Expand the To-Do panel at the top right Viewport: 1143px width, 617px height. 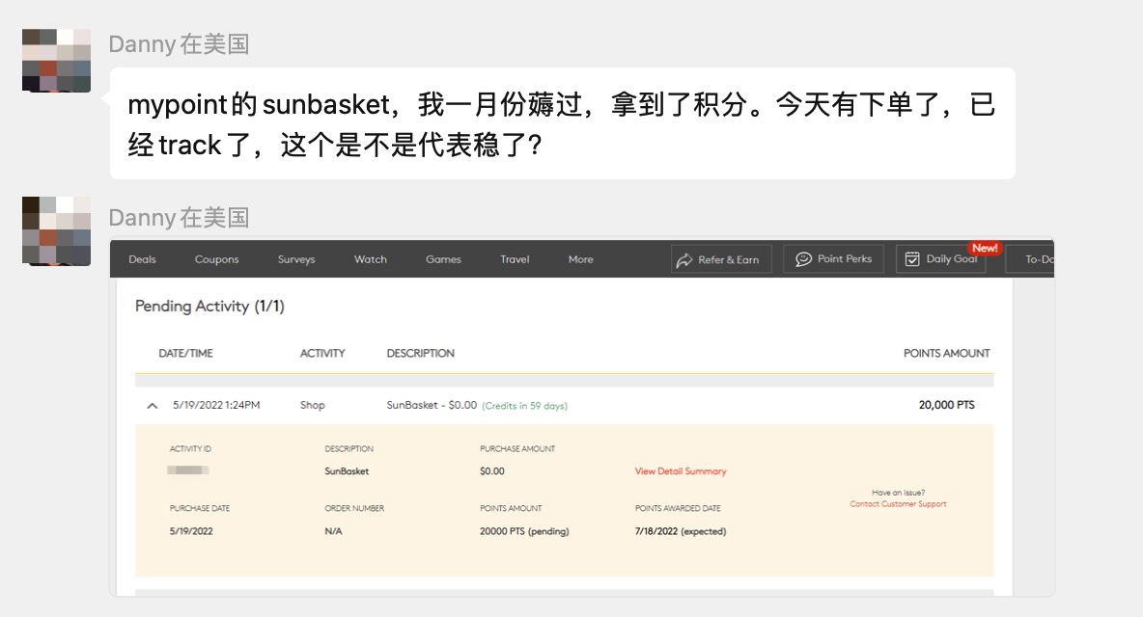[1036, 258]
